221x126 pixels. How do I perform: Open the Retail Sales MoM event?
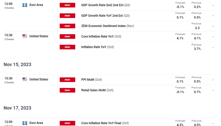(97, 90)
